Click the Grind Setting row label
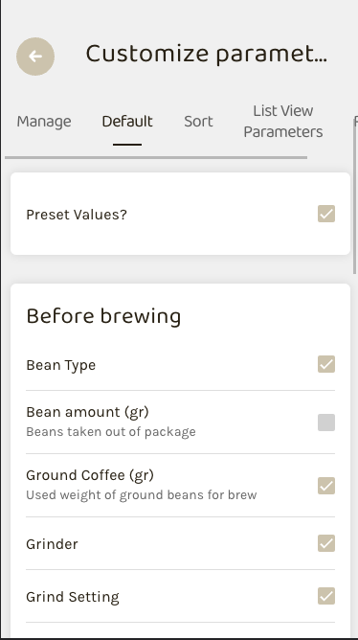 tap(73, 597)
